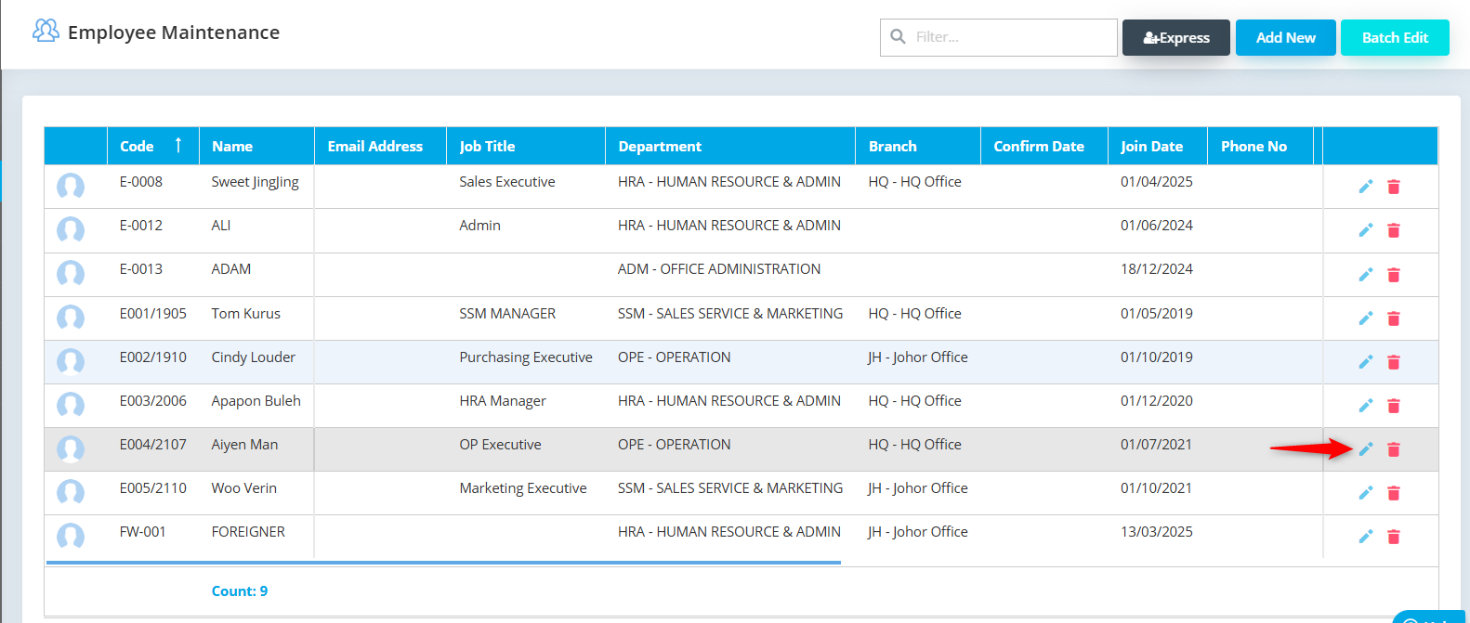
Task: Click join date 18/12/2024
Action: click(1157, 269)
